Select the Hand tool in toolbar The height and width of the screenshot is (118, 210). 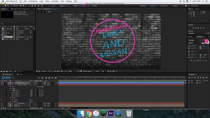coord(5,6)
